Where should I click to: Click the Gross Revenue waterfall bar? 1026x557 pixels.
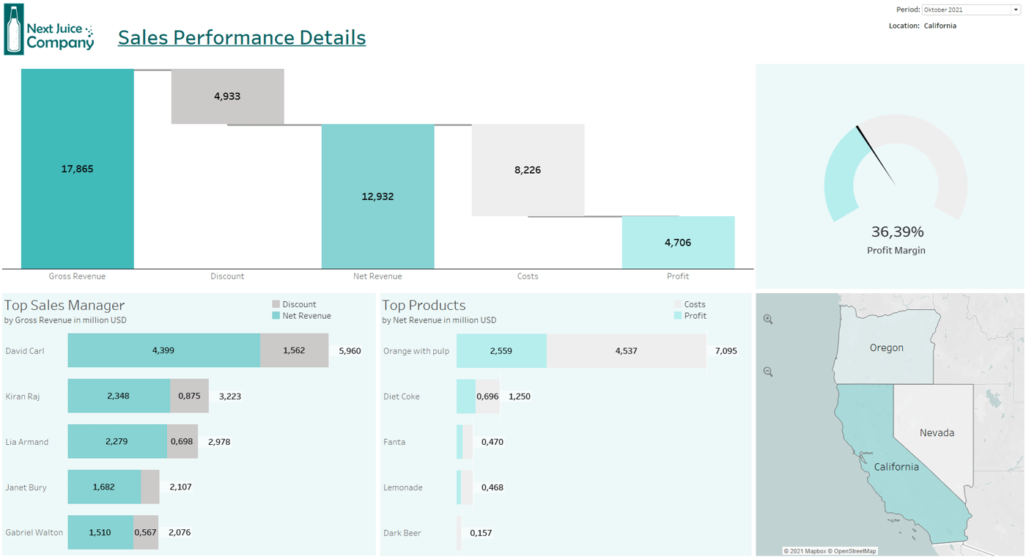click(x=77, y=169)
